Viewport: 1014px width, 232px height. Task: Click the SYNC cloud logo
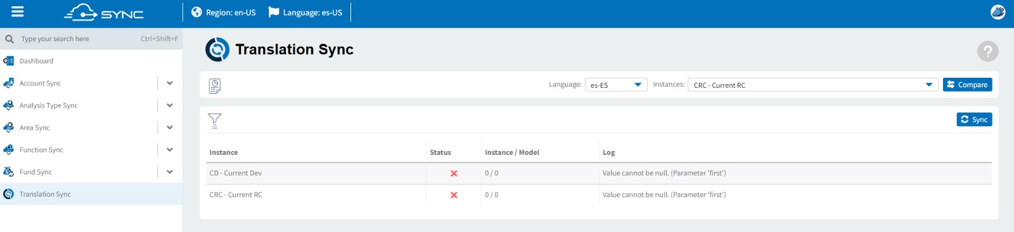point(104,12)
